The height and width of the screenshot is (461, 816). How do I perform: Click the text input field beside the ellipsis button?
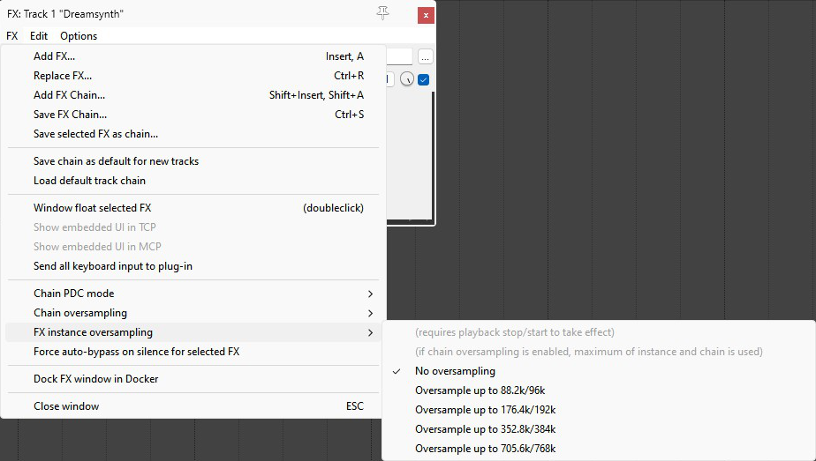pyautogui.click(x=399, y=57)
